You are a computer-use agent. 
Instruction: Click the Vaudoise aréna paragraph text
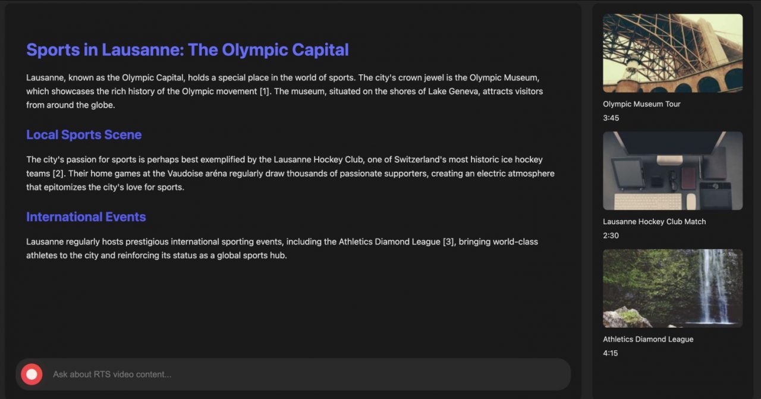pyautogui.click(x=290, y=174)
